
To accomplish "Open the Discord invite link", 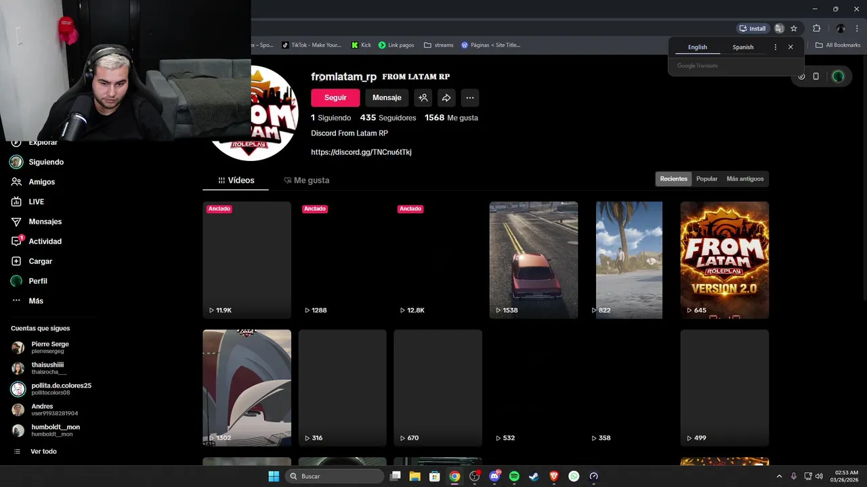I will [x=361, y=152].
